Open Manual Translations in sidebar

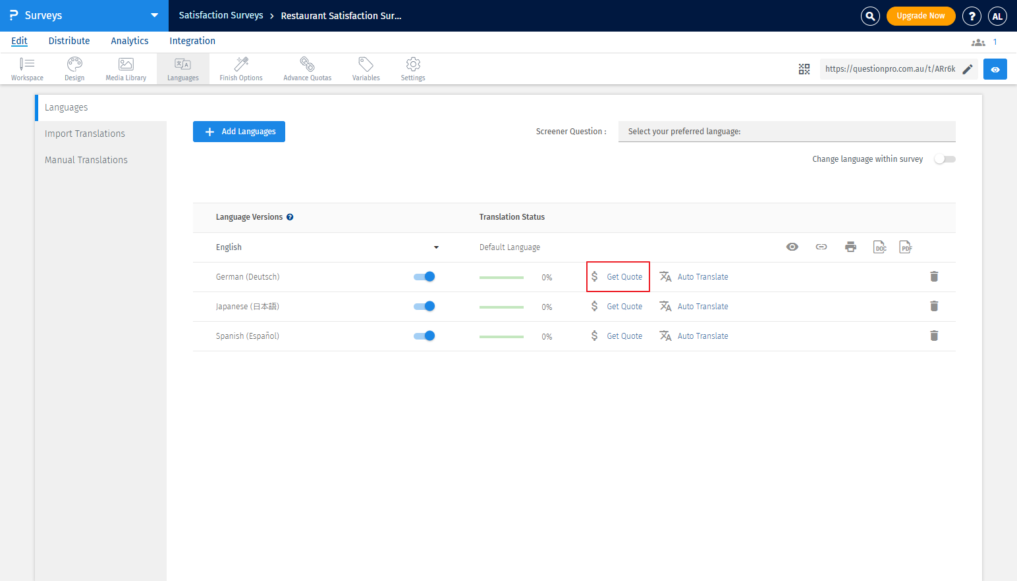86,160
